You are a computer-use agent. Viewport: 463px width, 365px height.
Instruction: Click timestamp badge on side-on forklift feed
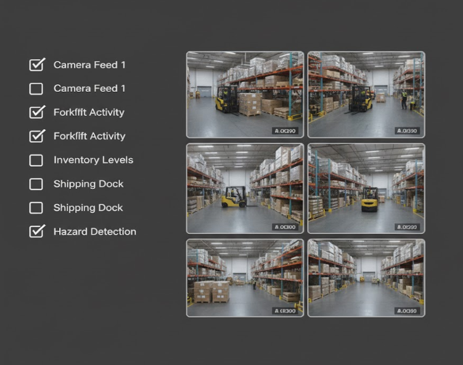pyautogui.click(x=285, y=227)
